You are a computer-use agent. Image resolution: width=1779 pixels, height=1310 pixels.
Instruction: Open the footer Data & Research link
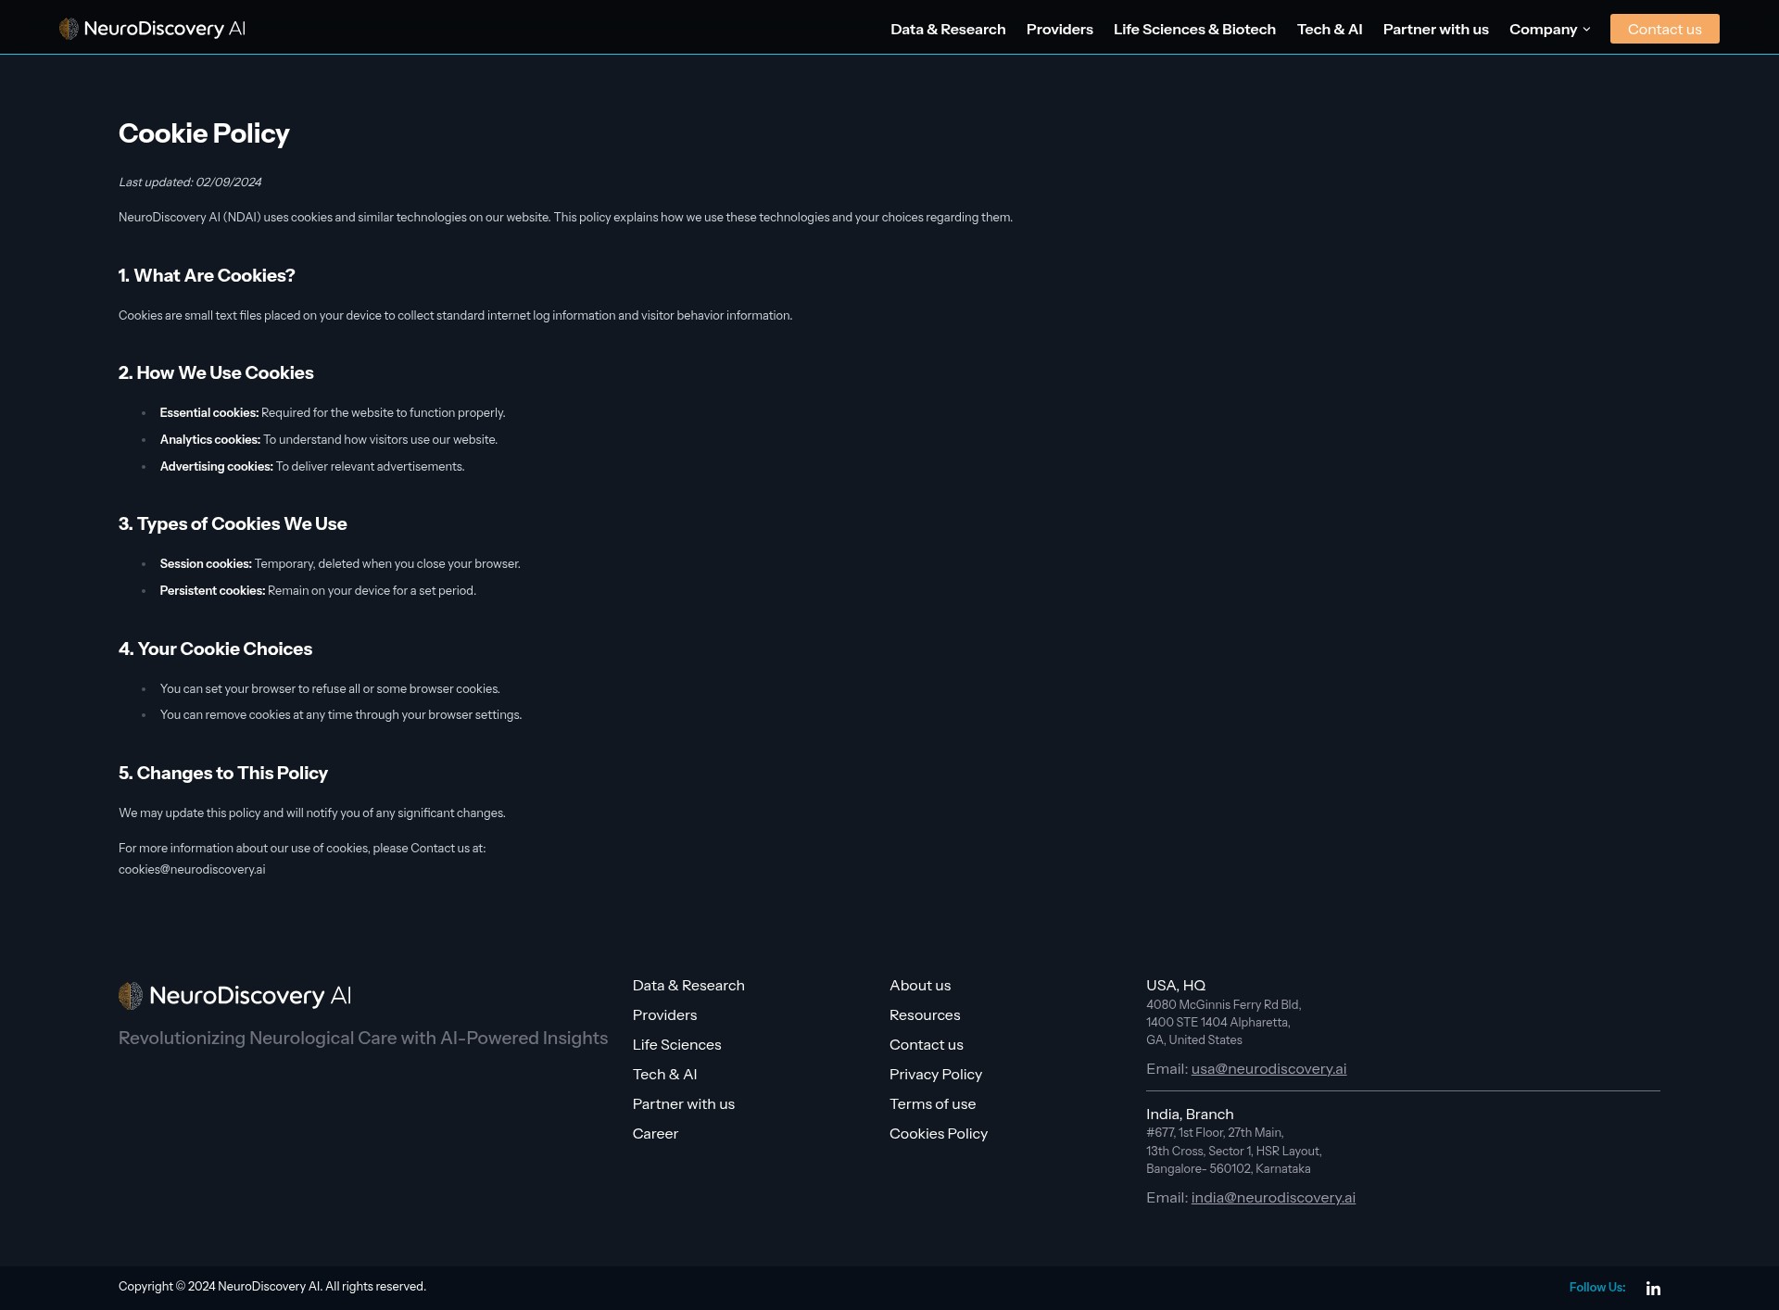(x=688, y=986)
